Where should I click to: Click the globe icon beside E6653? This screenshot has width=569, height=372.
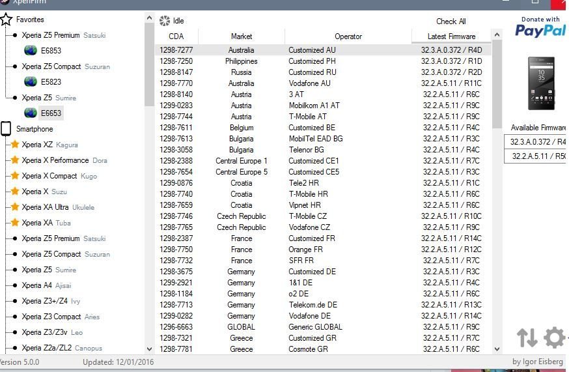tap(30, 113)
